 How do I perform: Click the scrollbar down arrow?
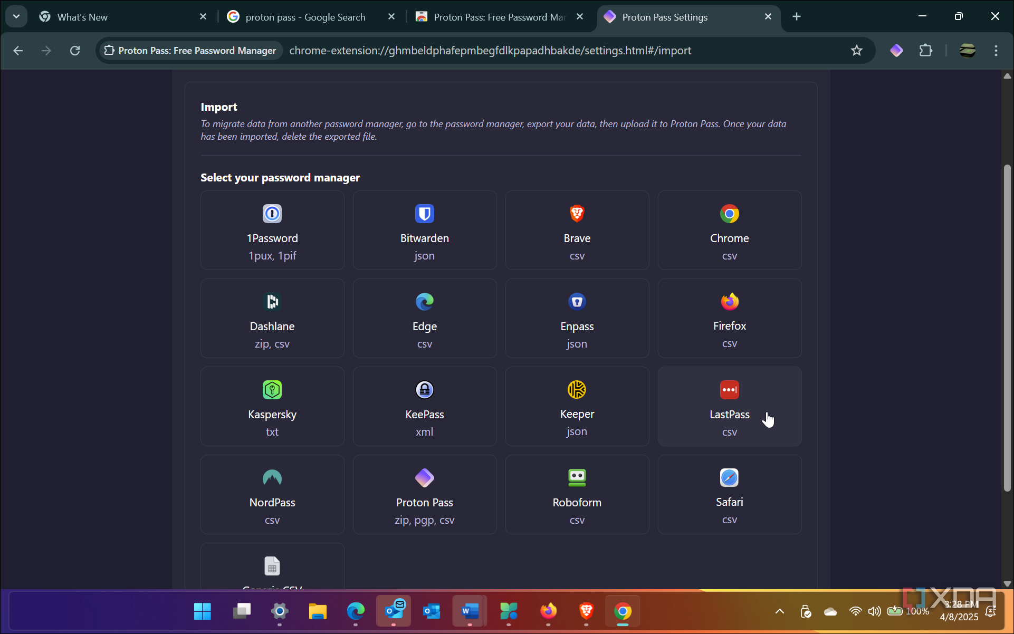click(1007, 584)
